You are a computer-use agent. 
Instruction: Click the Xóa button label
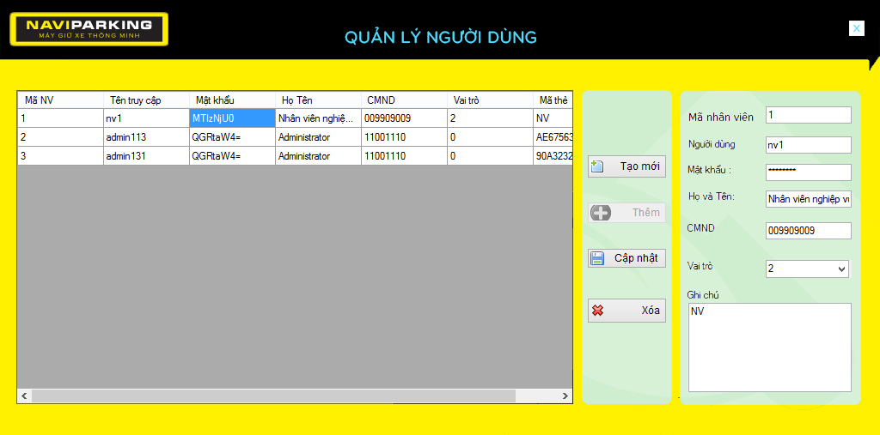tap(651, 311)
